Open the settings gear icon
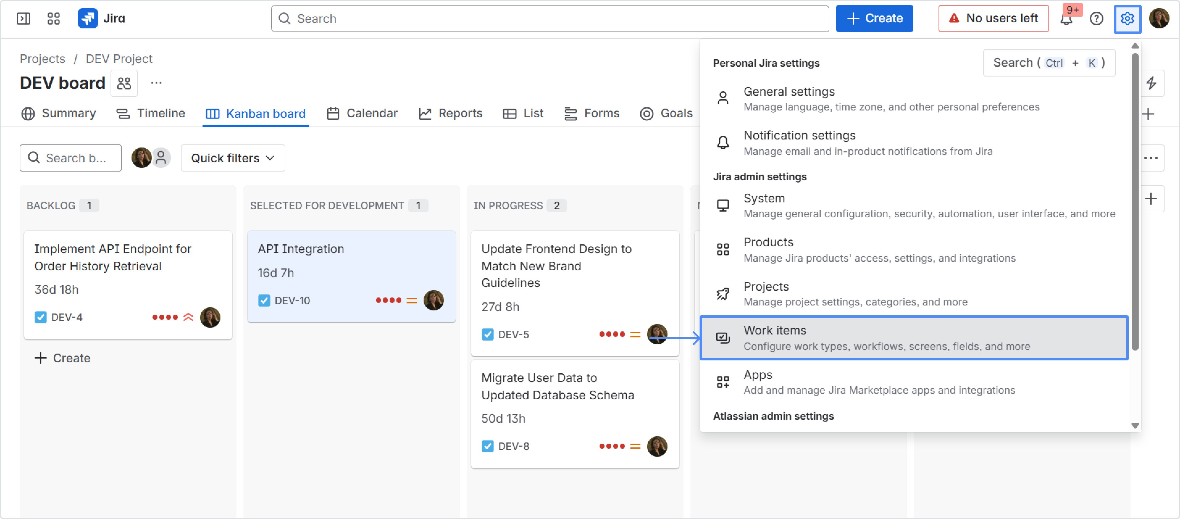 pyautogui.click(x=1127, y=19)
